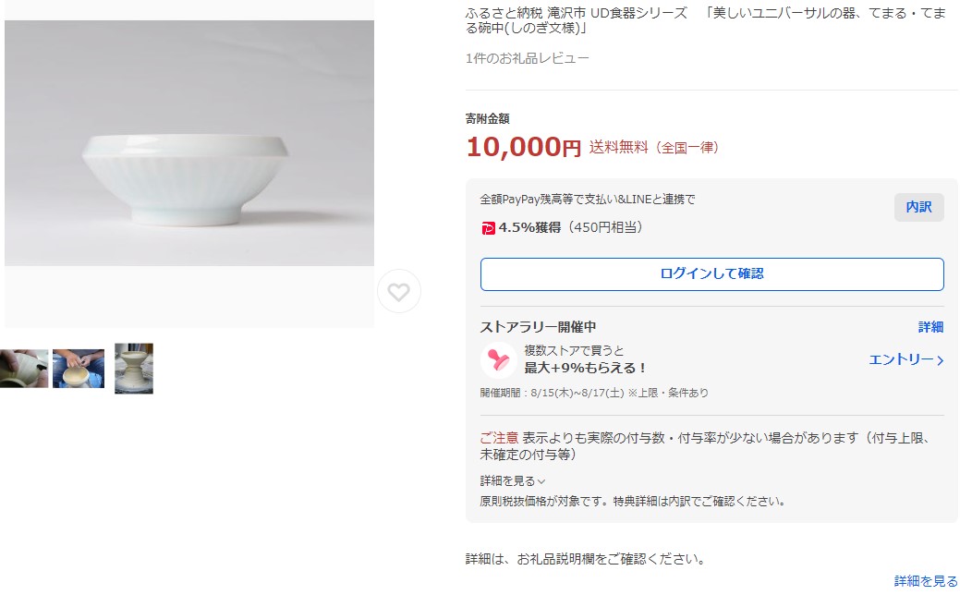Click the 送料無料（全国一律） shipping text
This screenshot has height=607, width=960.
(654, 147)
